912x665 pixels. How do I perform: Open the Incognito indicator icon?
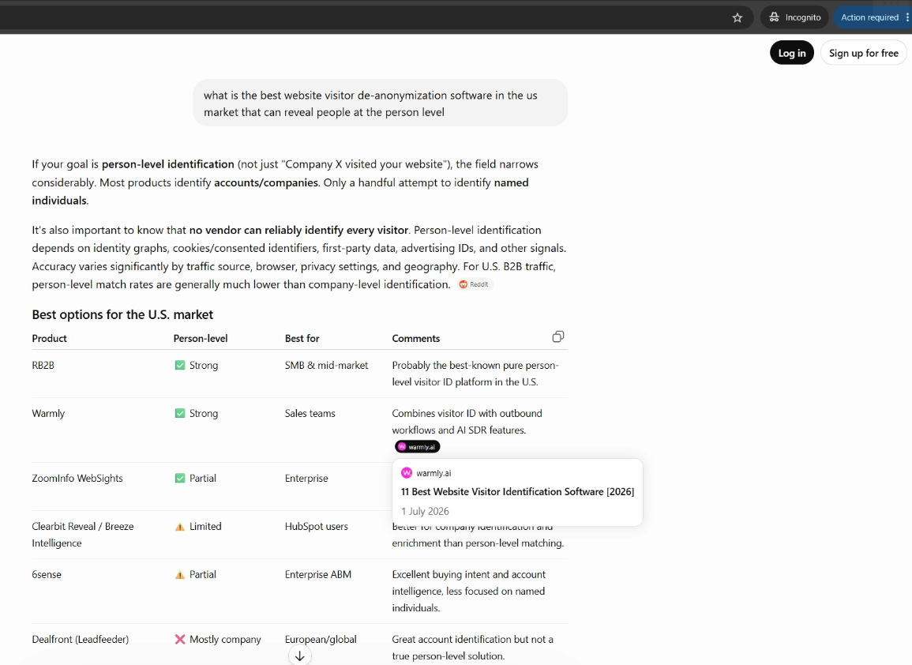point(774,17)
